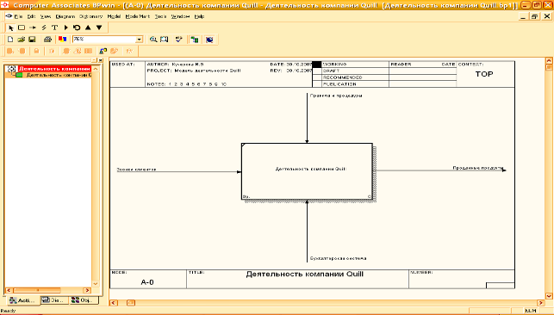Click explorer tree scrollbar down arrow
The image size is (554, 315).
point(95,284)
